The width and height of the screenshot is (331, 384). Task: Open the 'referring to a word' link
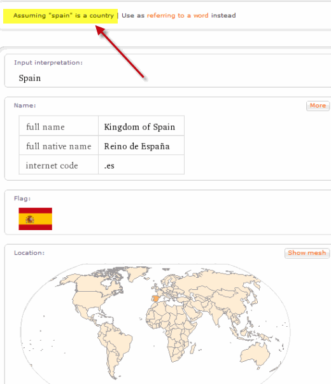point(178,16)
